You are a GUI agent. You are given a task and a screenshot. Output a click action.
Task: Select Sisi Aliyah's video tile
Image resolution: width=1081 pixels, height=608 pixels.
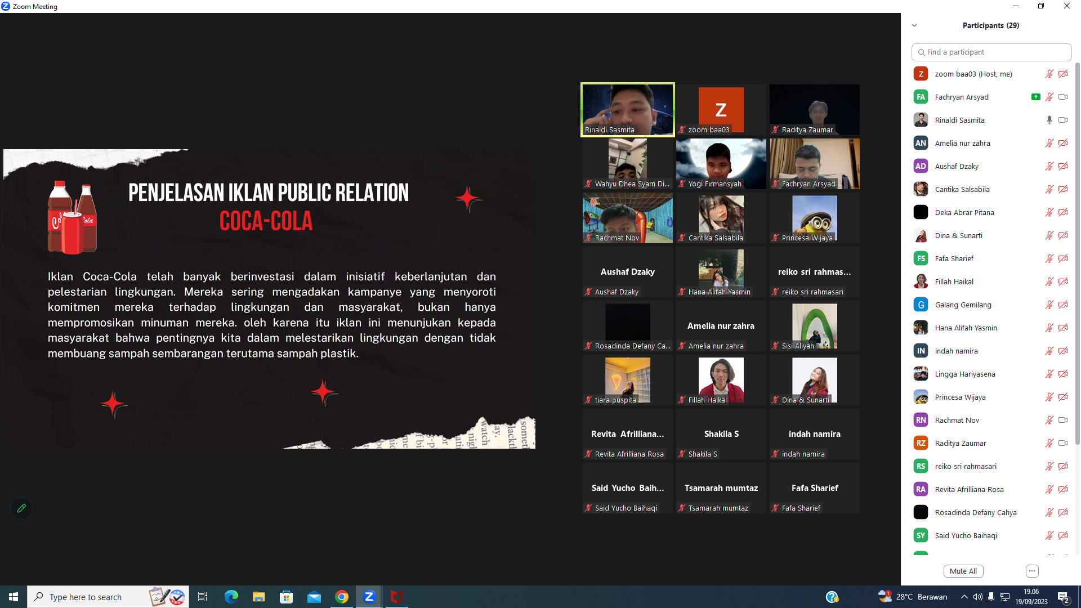pyautogui.click(x=815, y=326)
